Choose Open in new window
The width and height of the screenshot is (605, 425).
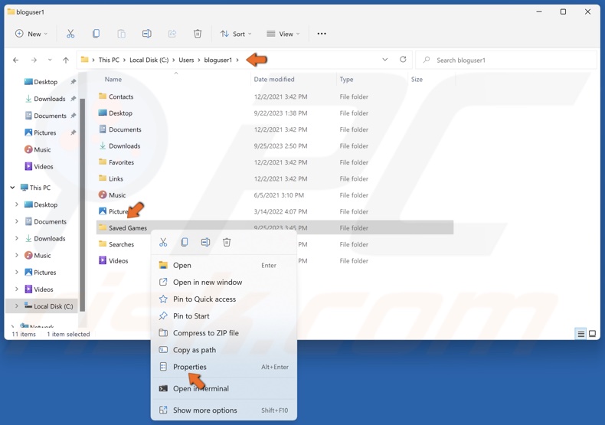pyautogui.click(x=224, y=283)
